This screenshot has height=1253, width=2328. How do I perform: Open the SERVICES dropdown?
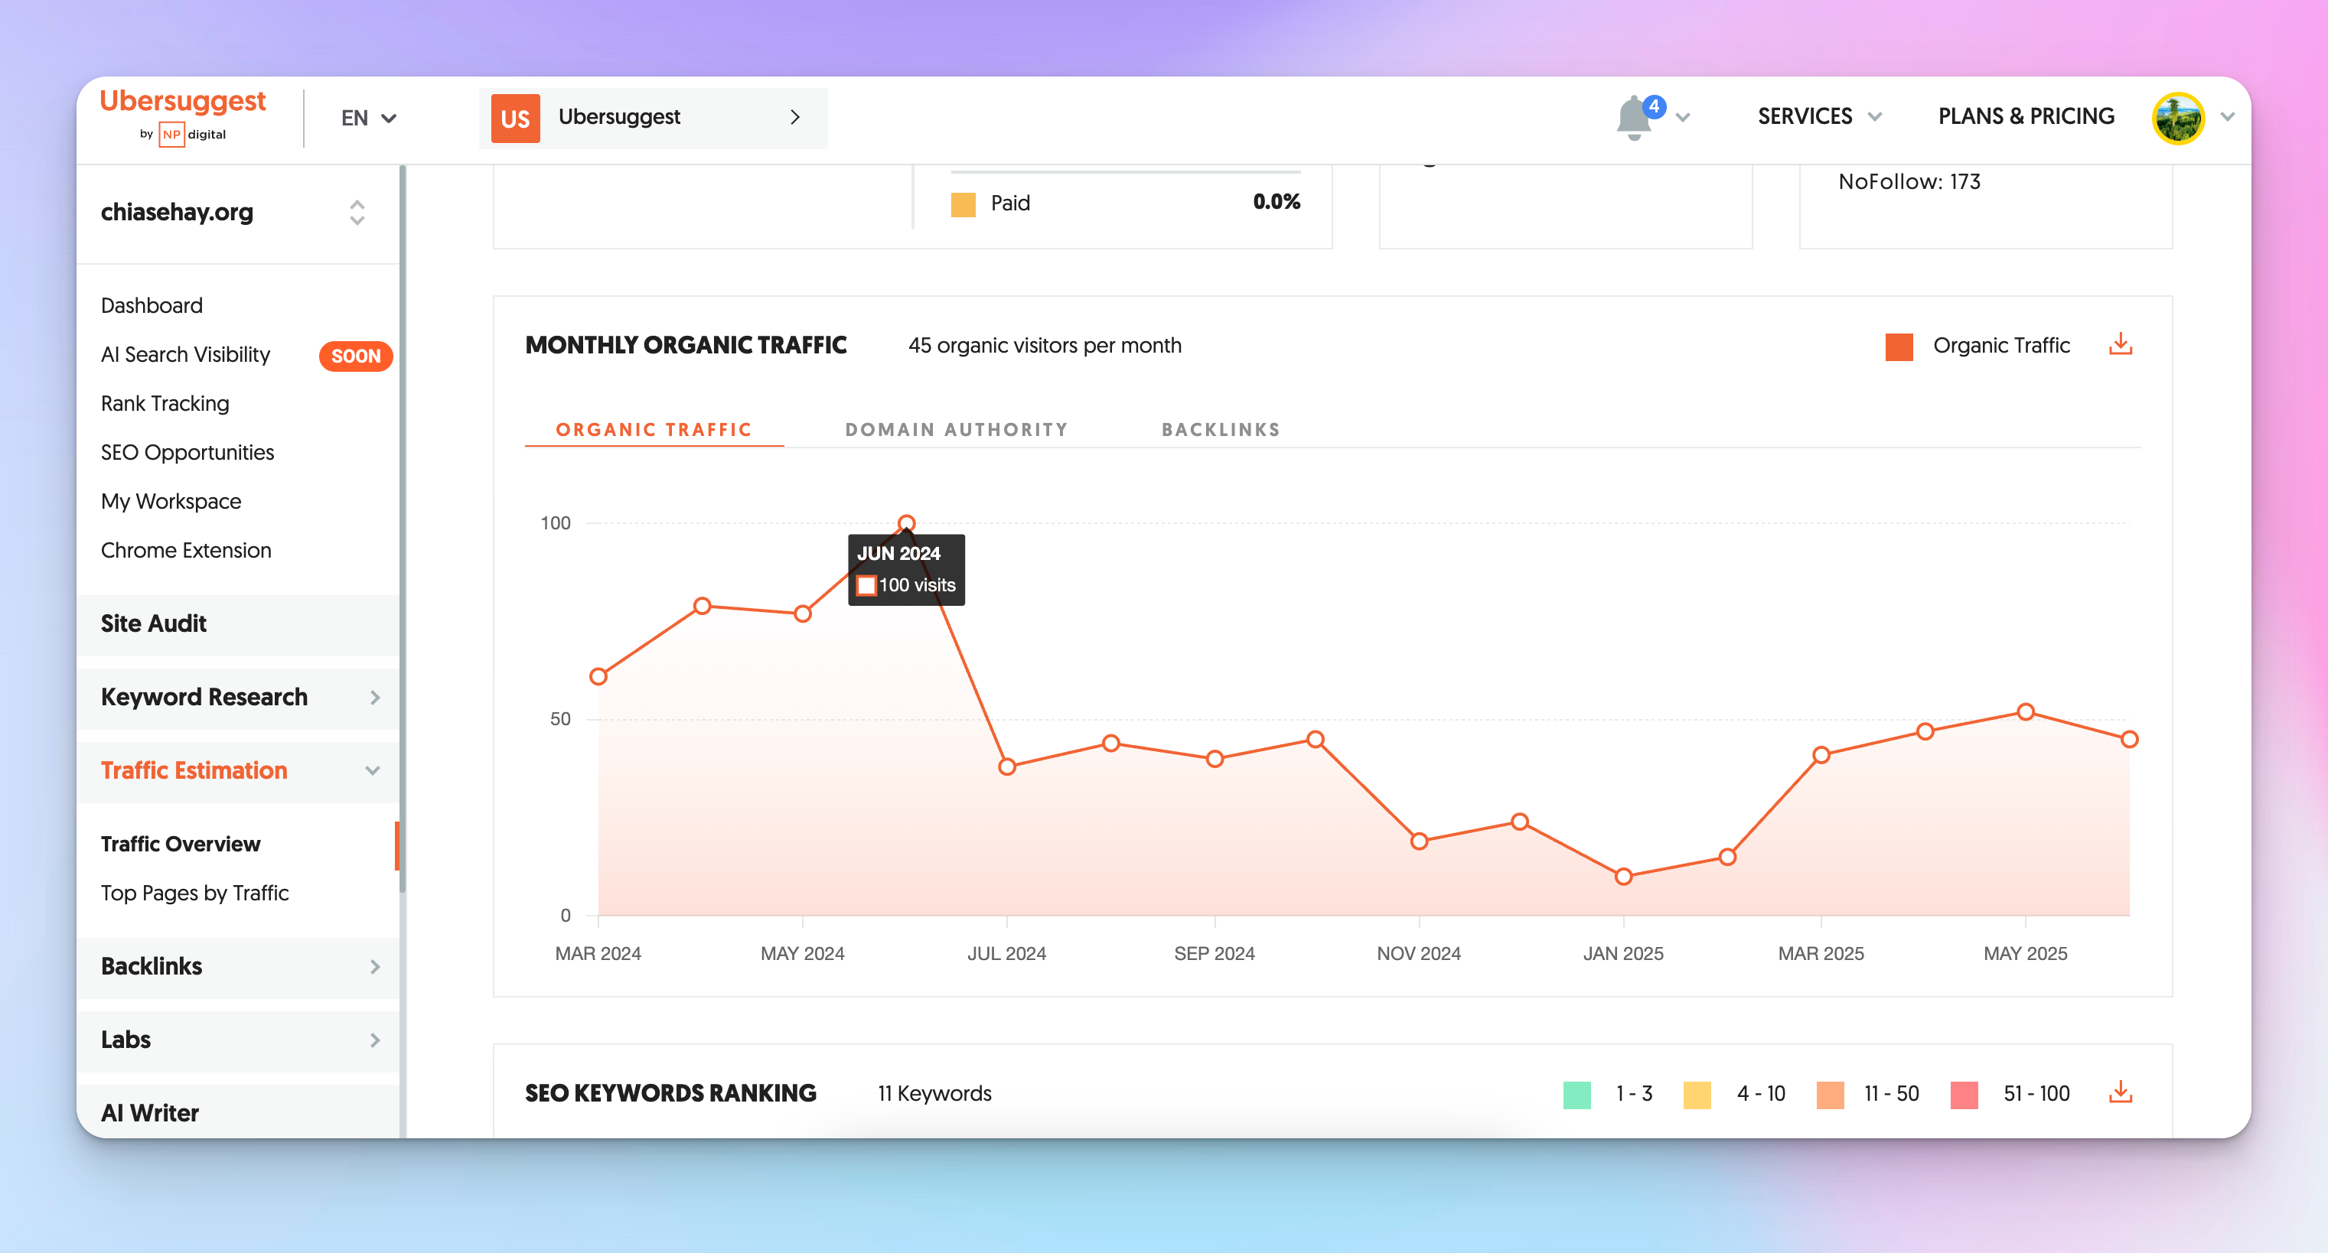pyautogui.click(x=1820, y=116)
